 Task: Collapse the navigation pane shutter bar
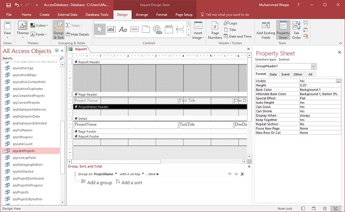pyautogui.click(x=62, y=51)
